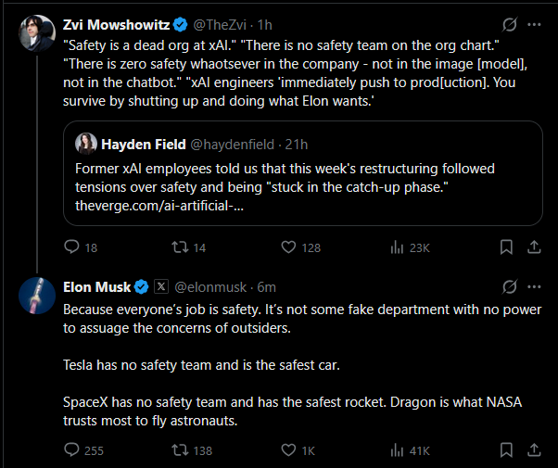View analytics for Zvi's tweet
The image size is (558, 468).
(x=399, y=247)
